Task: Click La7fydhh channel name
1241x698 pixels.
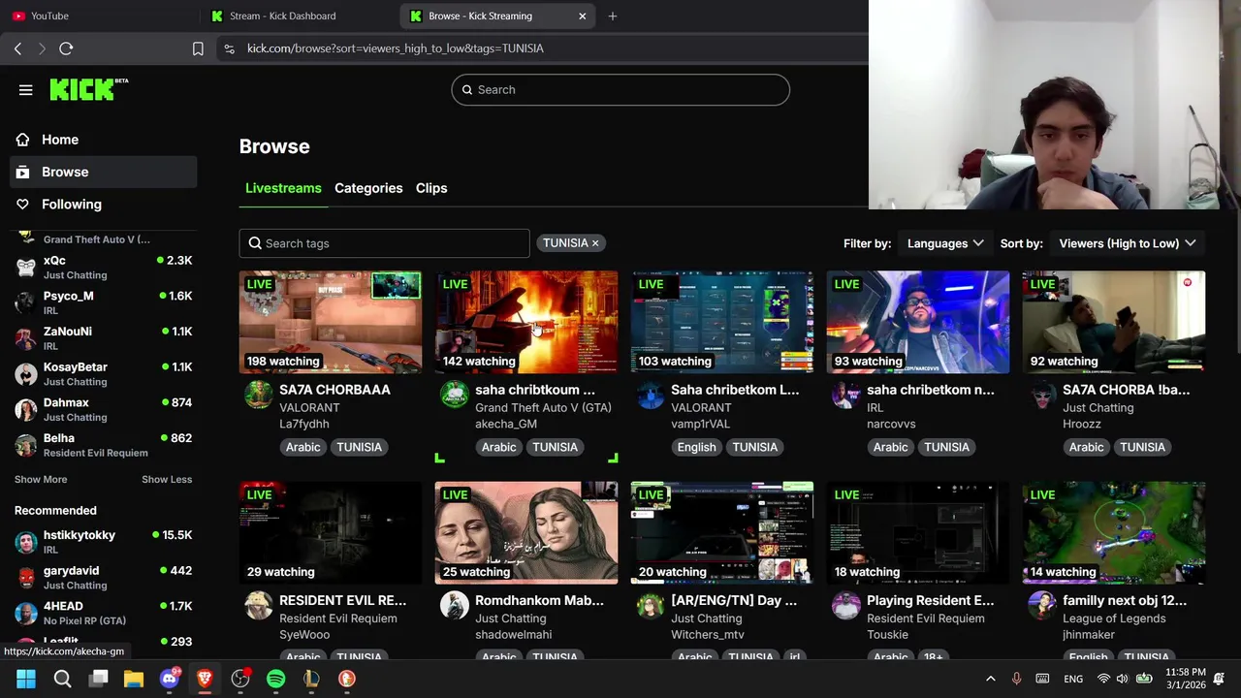Action: pyautogui.click(x=304, y=425)
